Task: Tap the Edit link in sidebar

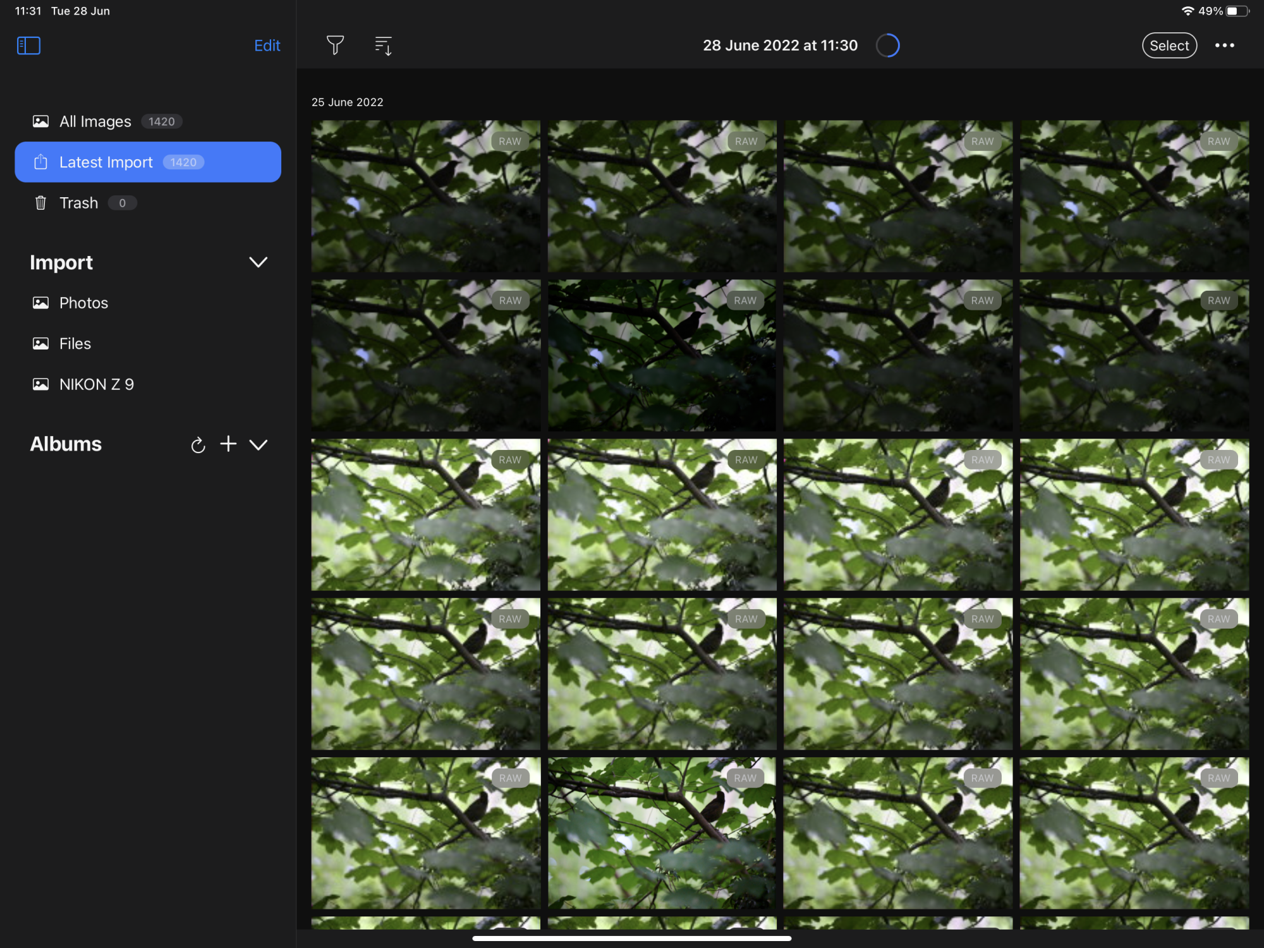Action: pos(267,46)
